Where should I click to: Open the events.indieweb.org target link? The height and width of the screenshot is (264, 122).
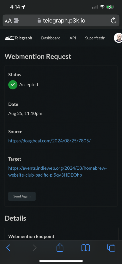(x=58, y=171)
